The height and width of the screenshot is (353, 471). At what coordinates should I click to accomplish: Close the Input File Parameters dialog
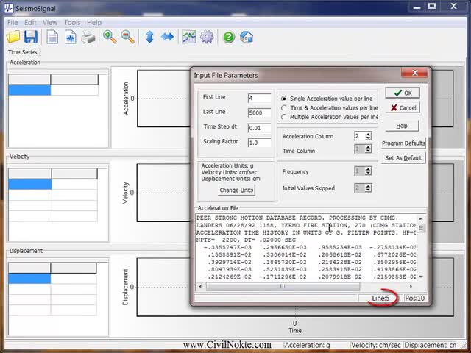point(414,73)
